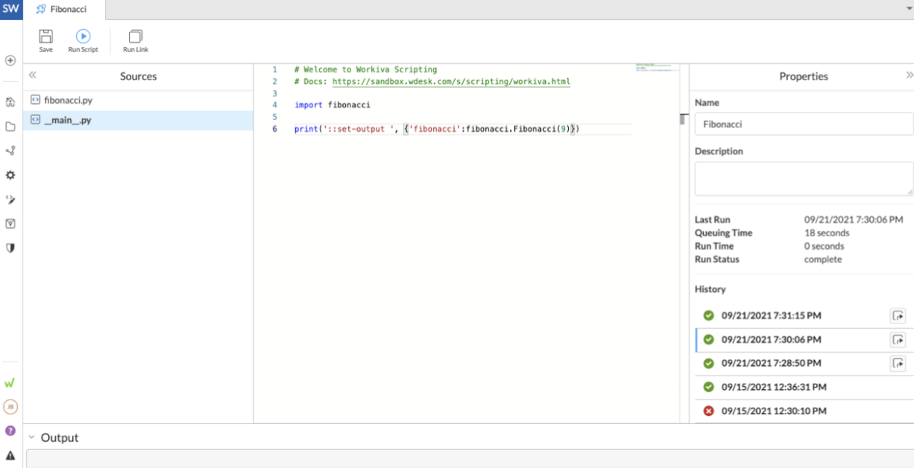
Task: Open the Settings gear in the sidebar
Action: (x=10, y=175)
